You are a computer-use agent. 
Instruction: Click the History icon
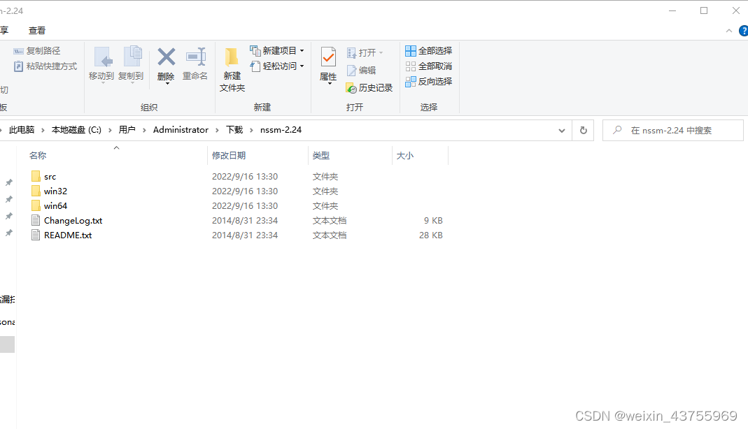[x=351, y=88]
